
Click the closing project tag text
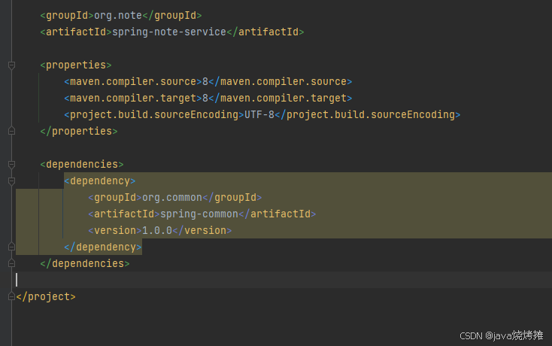click(x=46, y=296)
